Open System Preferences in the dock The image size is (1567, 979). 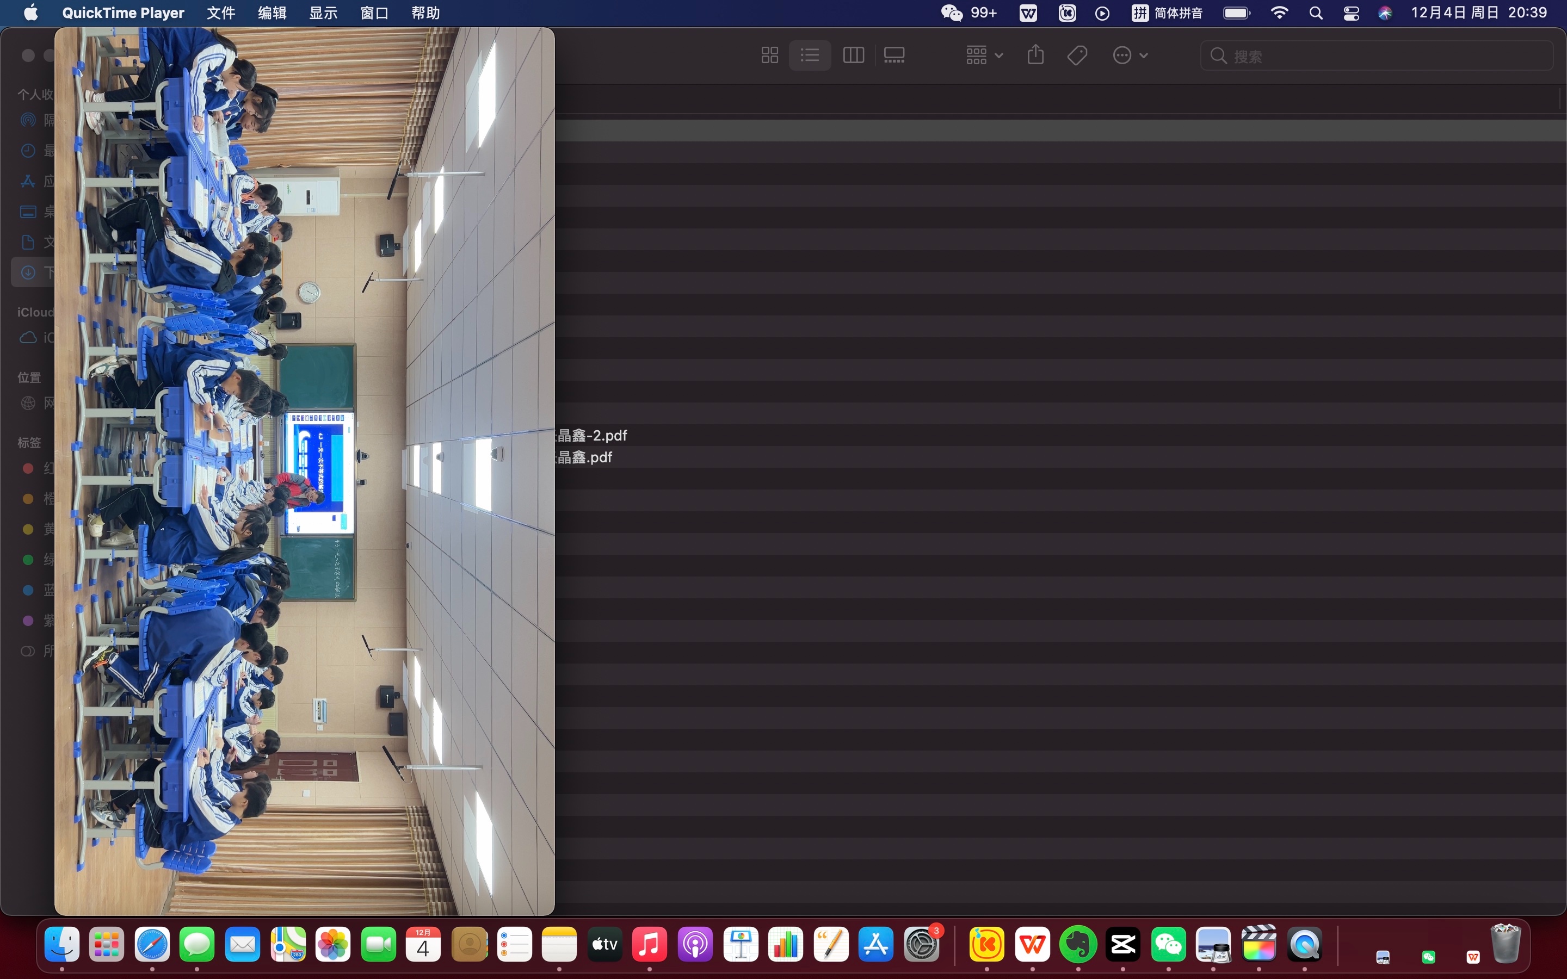click(921, 945)
